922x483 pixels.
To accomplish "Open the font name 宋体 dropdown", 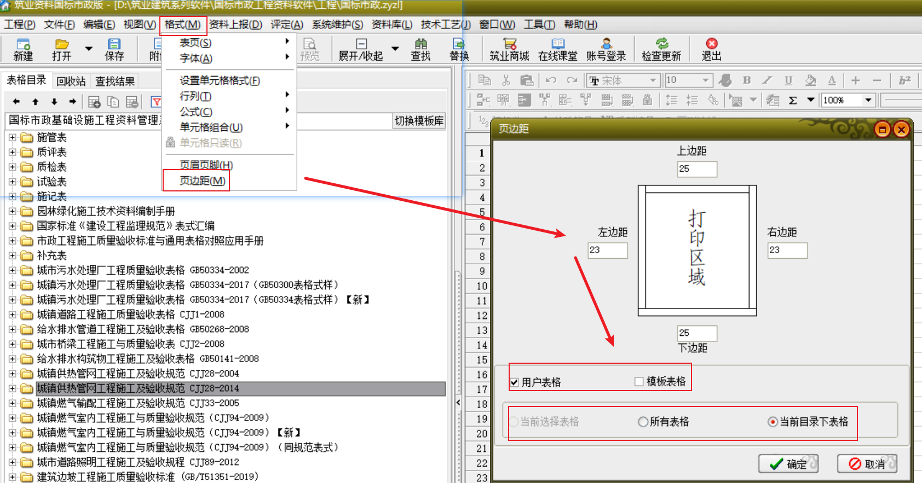I will coord(653,80).
